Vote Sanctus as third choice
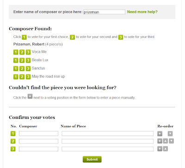185x168 pixels. pos(28,68)
